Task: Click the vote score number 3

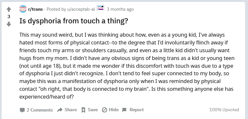Action: (x=9, y=17)
